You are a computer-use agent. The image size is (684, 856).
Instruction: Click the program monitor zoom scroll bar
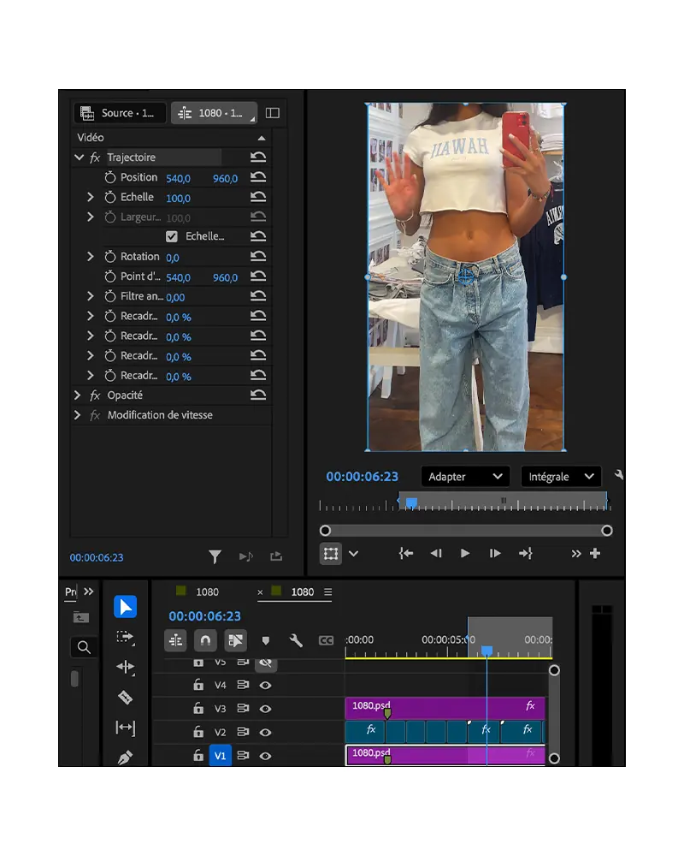466,531
